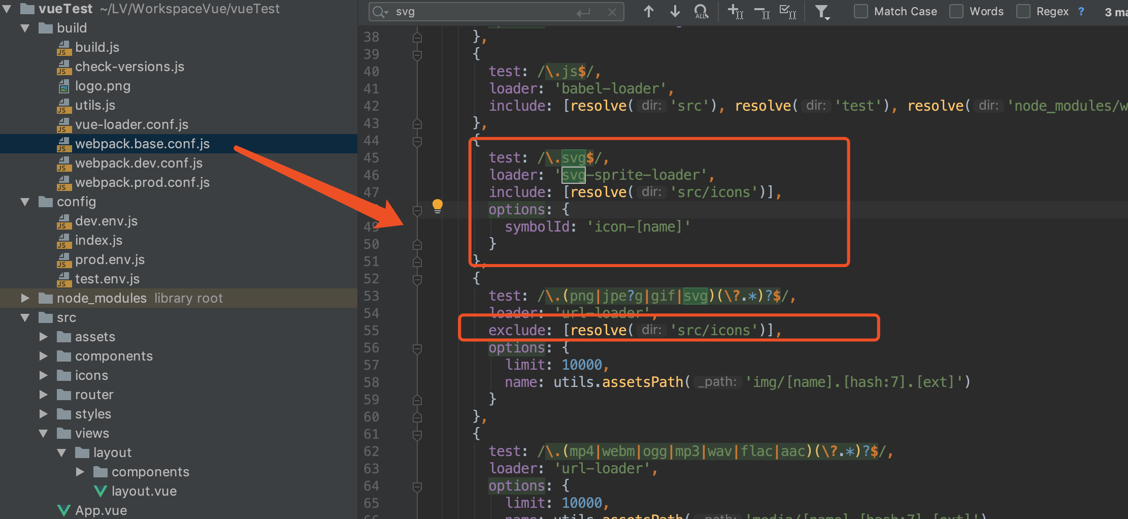Open the search filter funnel icon

click(822, 11)
